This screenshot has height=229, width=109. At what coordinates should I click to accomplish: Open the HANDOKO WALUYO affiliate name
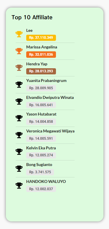(46, 181)
